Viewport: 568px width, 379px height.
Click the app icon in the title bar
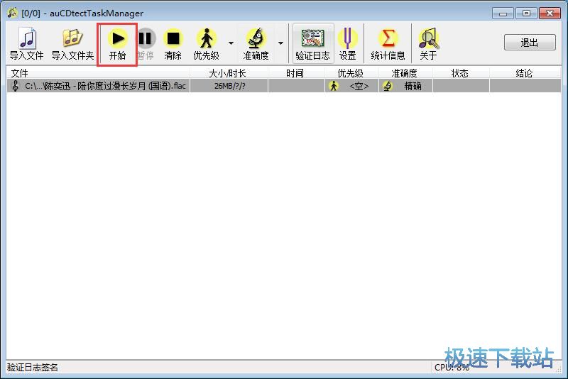(x=12, y=13)
